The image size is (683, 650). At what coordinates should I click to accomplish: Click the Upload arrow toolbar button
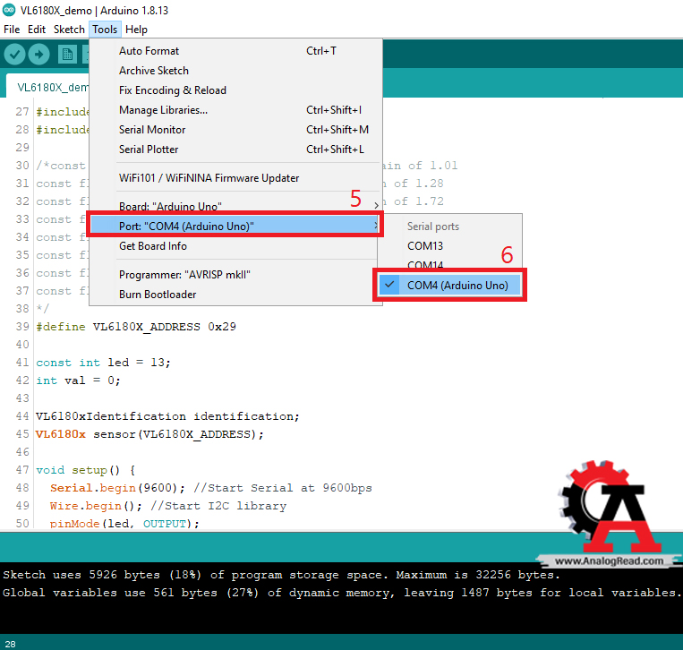coord(38,55)
